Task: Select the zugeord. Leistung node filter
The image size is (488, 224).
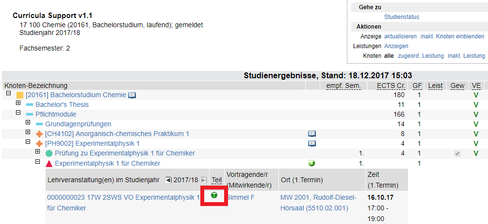Action: coord(421,56)
